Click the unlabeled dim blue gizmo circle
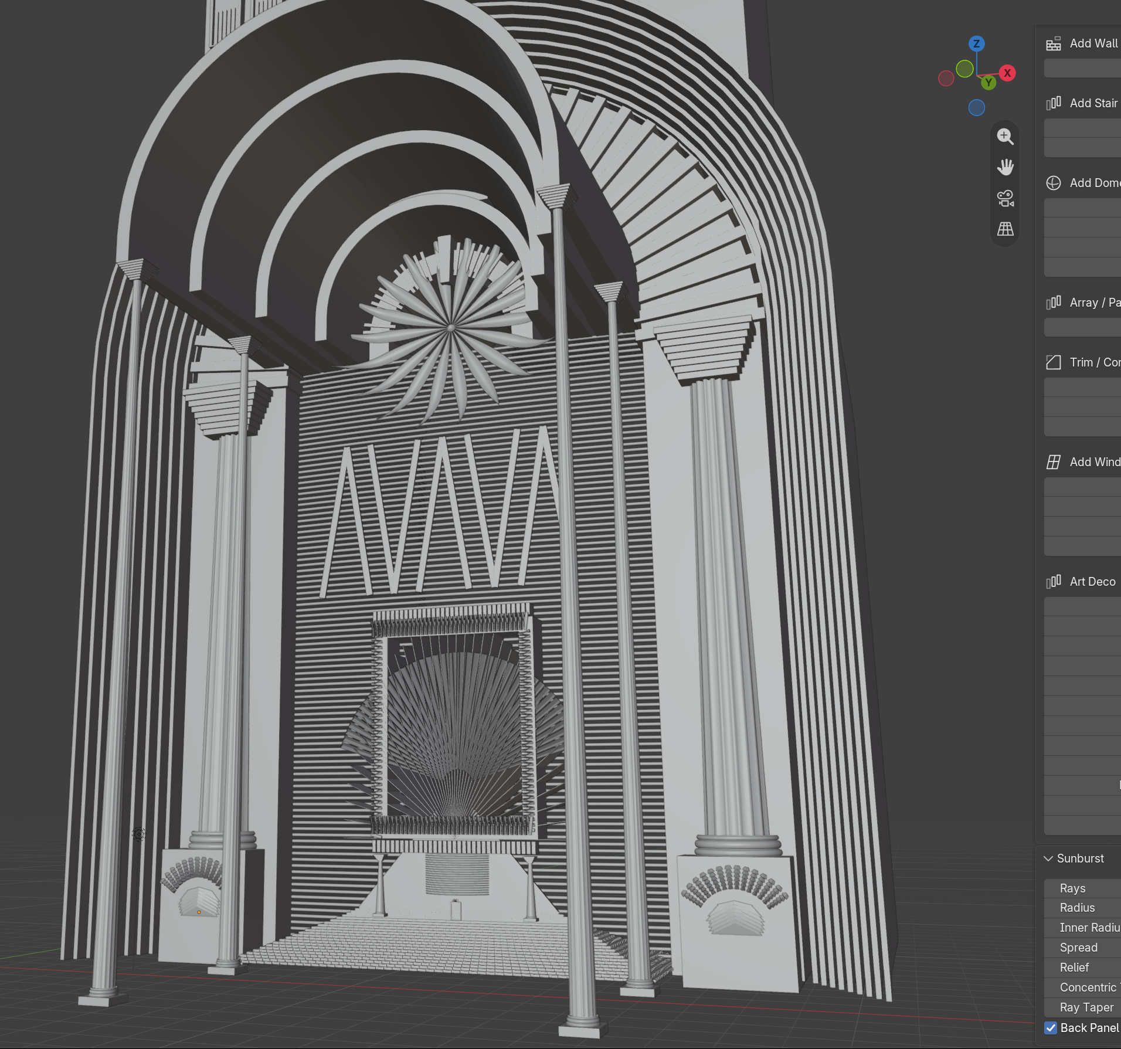Image resolution: width=1121 pixels, height=1049 pixels. 977,108
